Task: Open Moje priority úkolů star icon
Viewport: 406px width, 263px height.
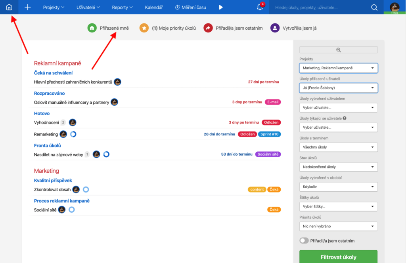Action: 144,28
